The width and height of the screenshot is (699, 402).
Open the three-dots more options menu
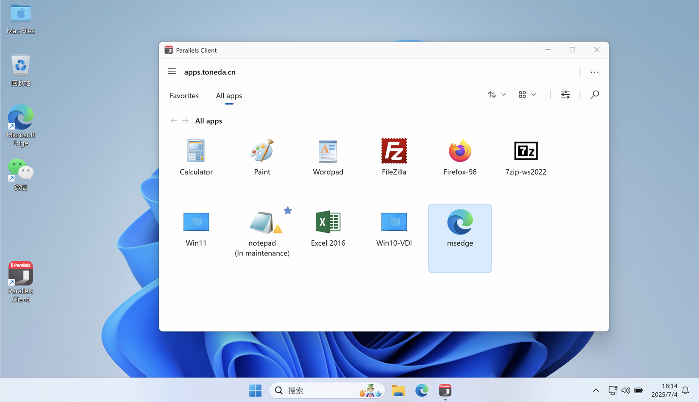click(594, 72)
